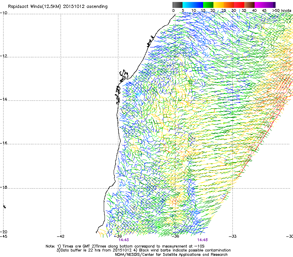Image resolution: width=293 pixels, height=257 pixels.
Task: Click the green 15-20 knots color segment
Action: (208, 5)
